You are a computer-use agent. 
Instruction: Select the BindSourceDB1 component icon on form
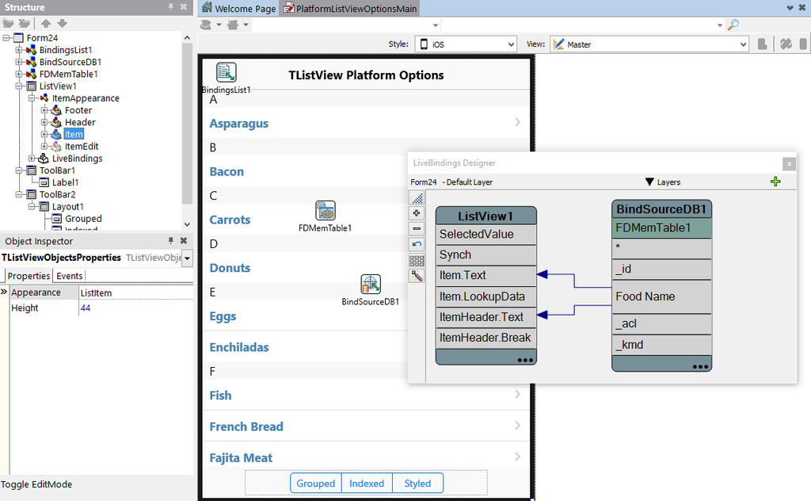(371, 284)
